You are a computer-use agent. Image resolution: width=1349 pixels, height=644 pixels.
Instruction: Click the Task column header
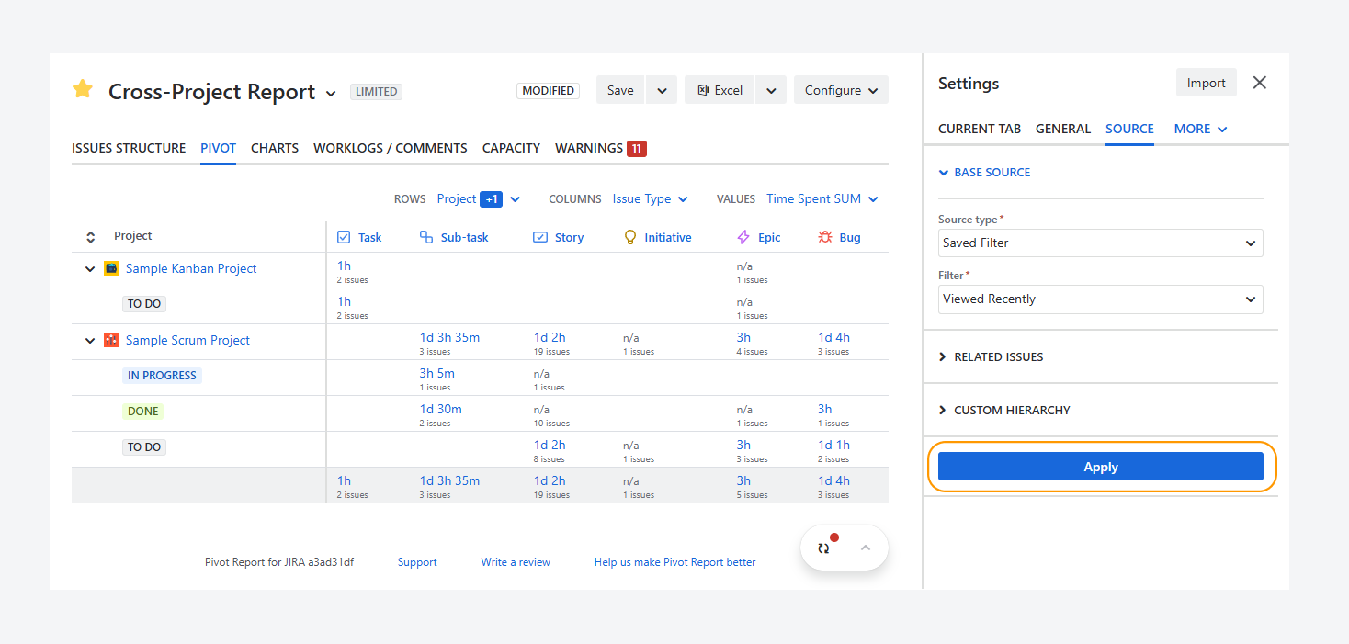[359, 237]
